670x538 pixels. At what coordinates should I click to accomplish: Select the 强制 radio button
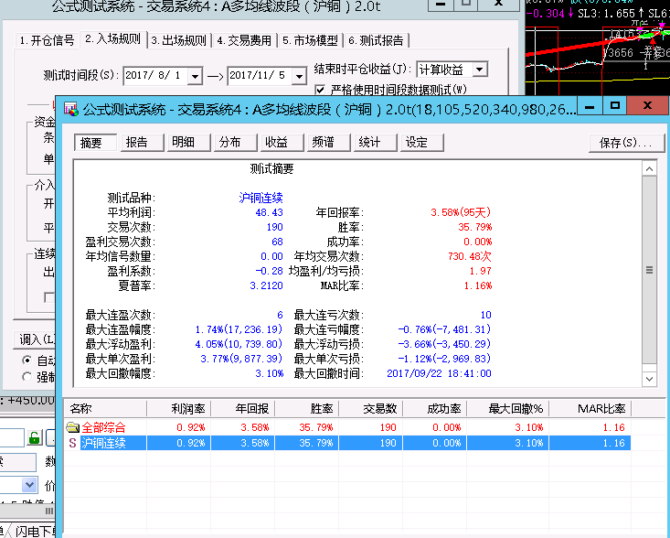(27, 377)
